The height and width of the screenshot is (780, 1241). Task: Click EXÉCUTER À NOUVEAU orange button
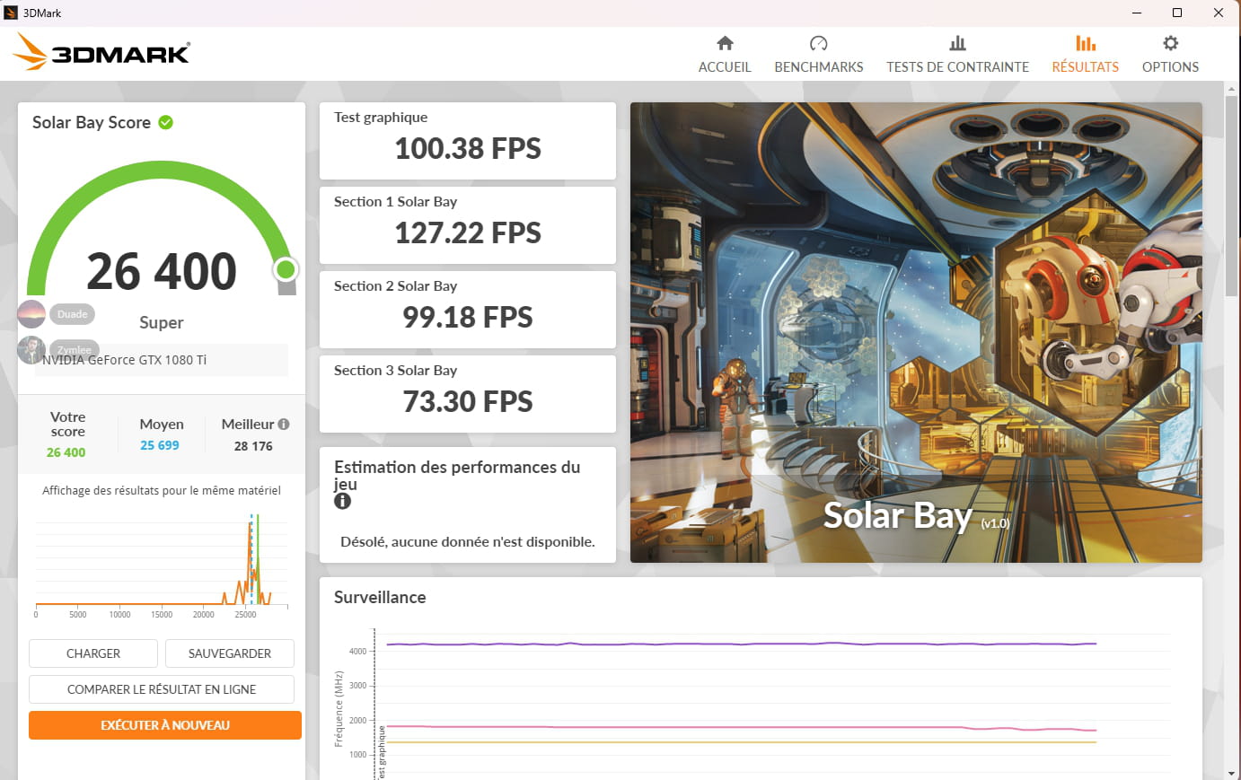(x=165, y=725)
